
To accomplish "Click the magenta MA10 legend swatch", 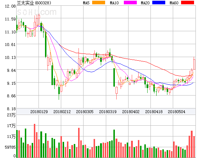I will click(x=130, y=3).
